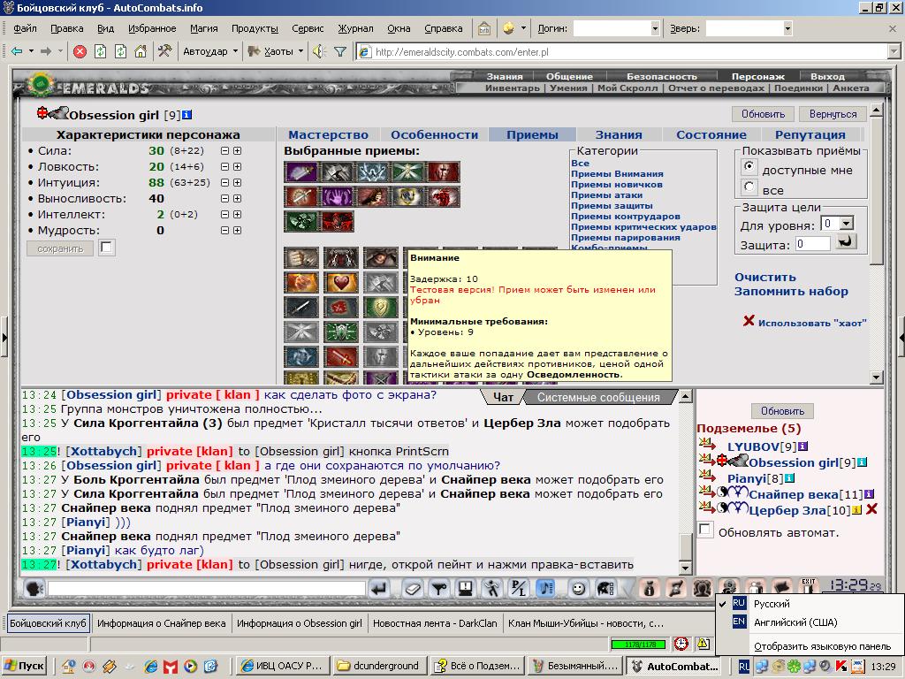Click the funnel filter icon in toolbar
This screenshot has height=679, width=905.
coord(340,52)
